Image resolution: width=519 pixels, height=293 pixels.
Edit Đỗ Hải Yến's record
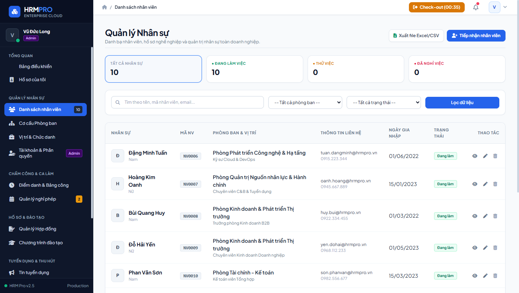(485, 248)
